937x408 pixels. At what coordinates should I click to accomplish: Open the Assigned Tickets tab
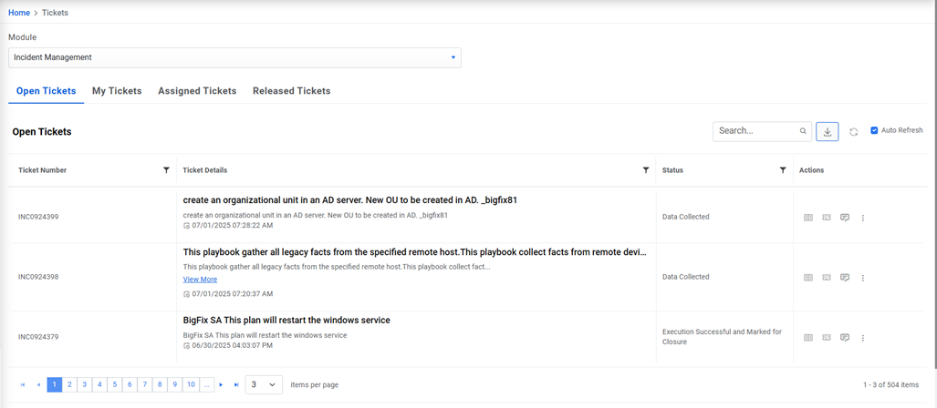click(x=197, y=91)
